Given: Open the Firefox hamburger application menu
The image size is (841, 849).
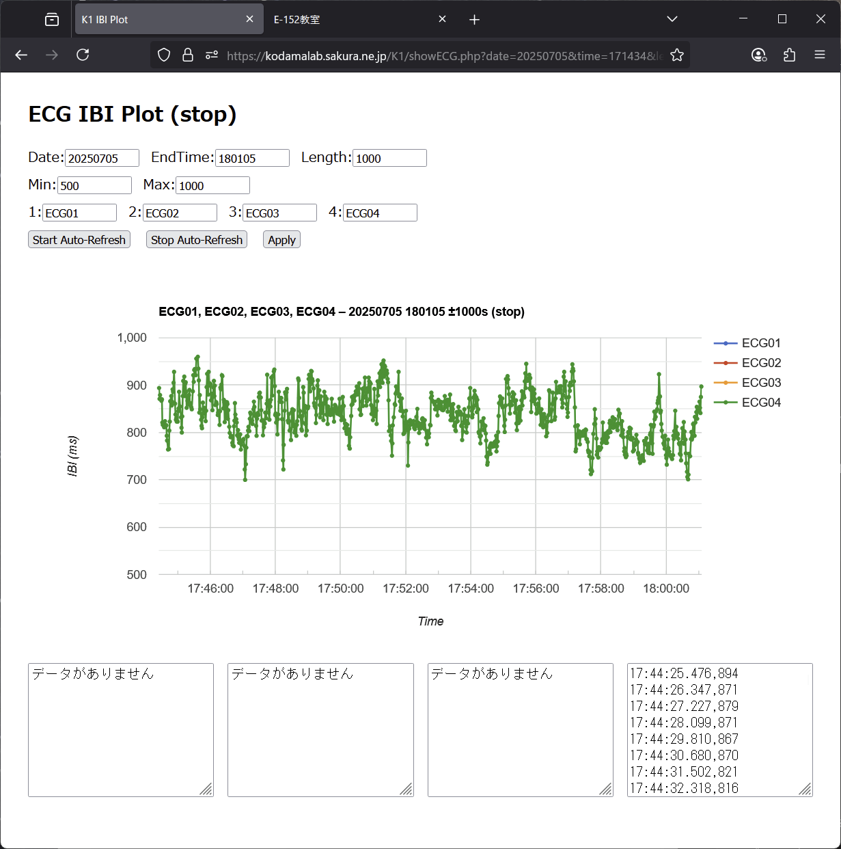Looking at the screenshot, I should pyautogui.click(x=820, y=55).
